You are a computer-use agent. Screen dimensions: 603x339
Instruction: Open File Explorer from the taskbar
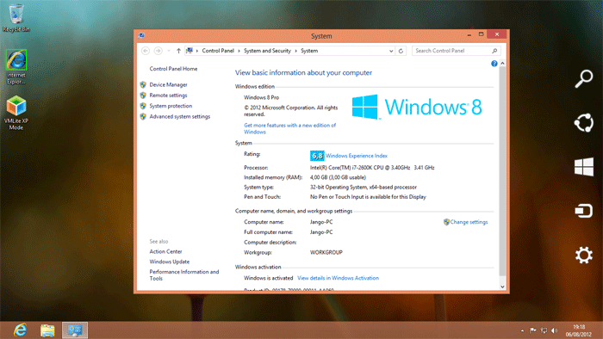point(47,330)
